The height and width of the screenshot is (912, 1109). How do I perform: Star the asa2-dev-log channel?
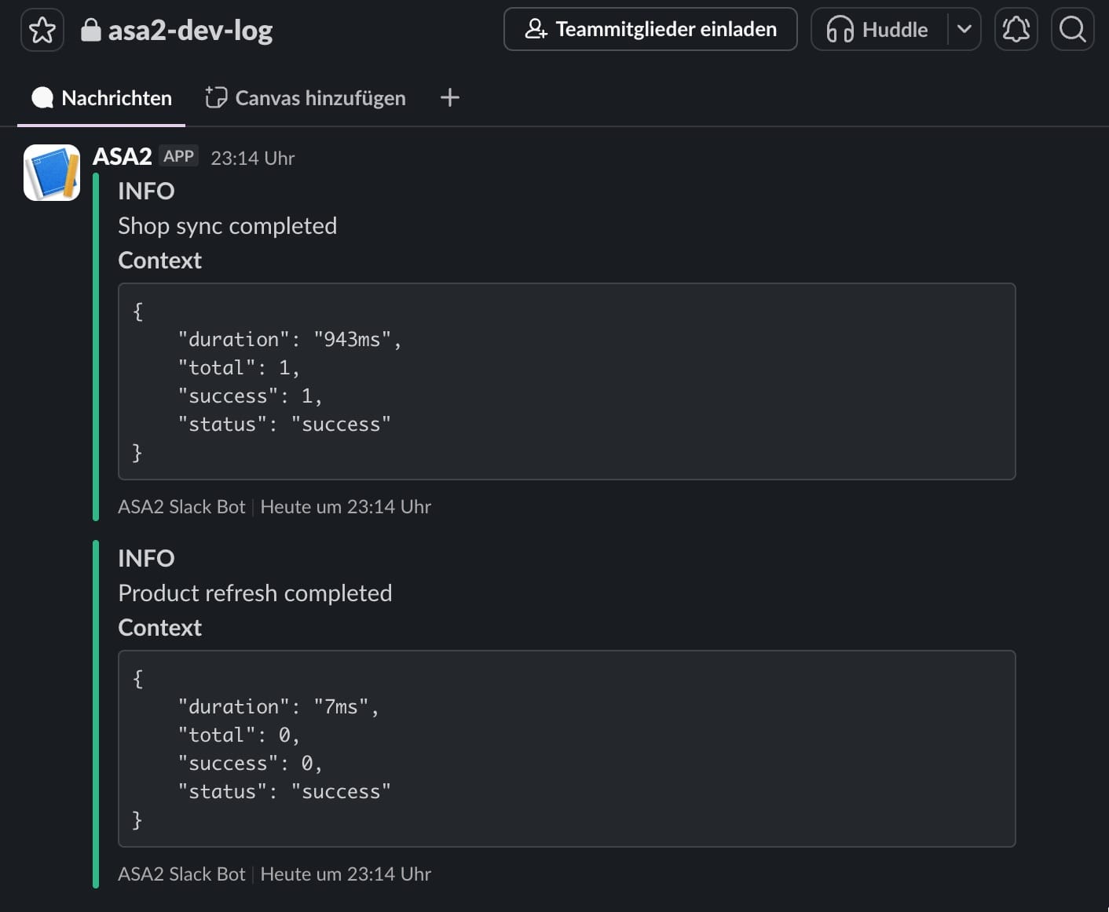point(42,31)
